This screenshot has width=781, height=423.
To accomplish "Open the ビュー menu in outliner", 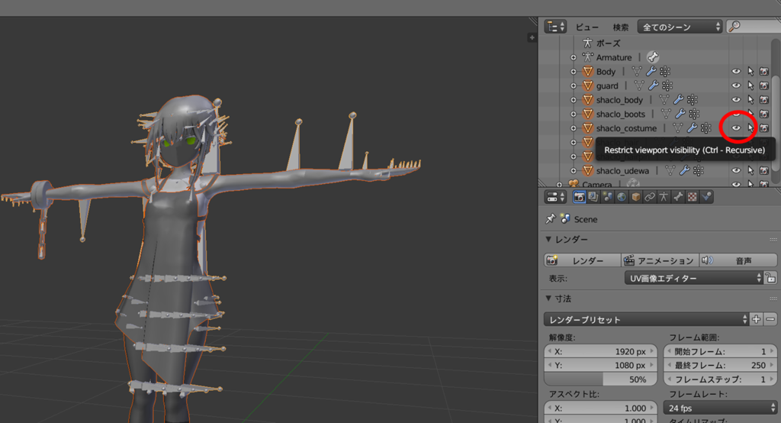I will click(587, 27).
